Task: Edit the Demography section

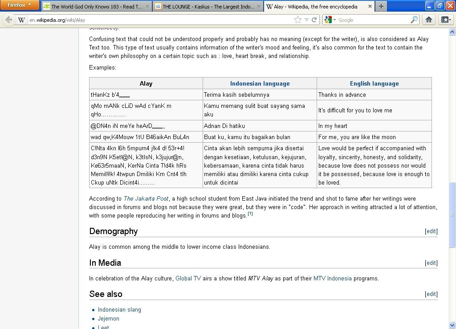Action: [x=431, y=231]
